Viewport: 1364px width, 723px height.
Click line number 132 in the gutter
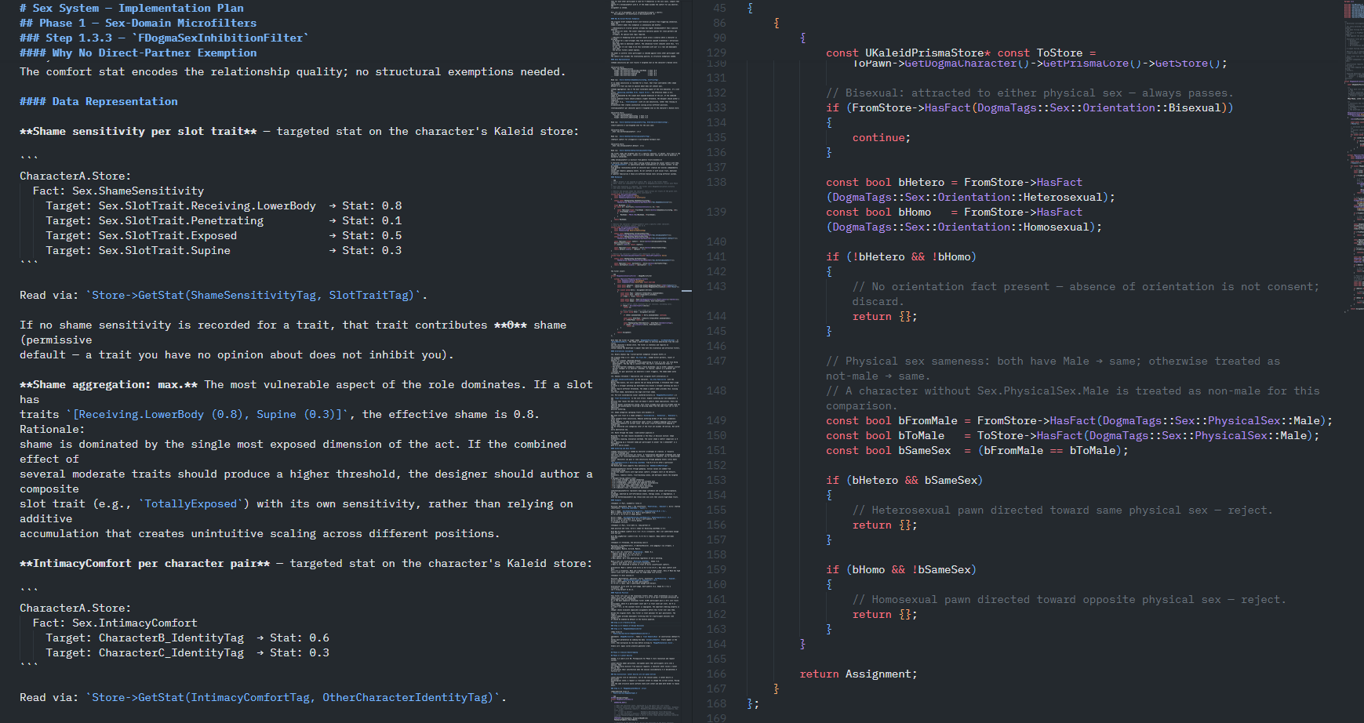[716, 93]
